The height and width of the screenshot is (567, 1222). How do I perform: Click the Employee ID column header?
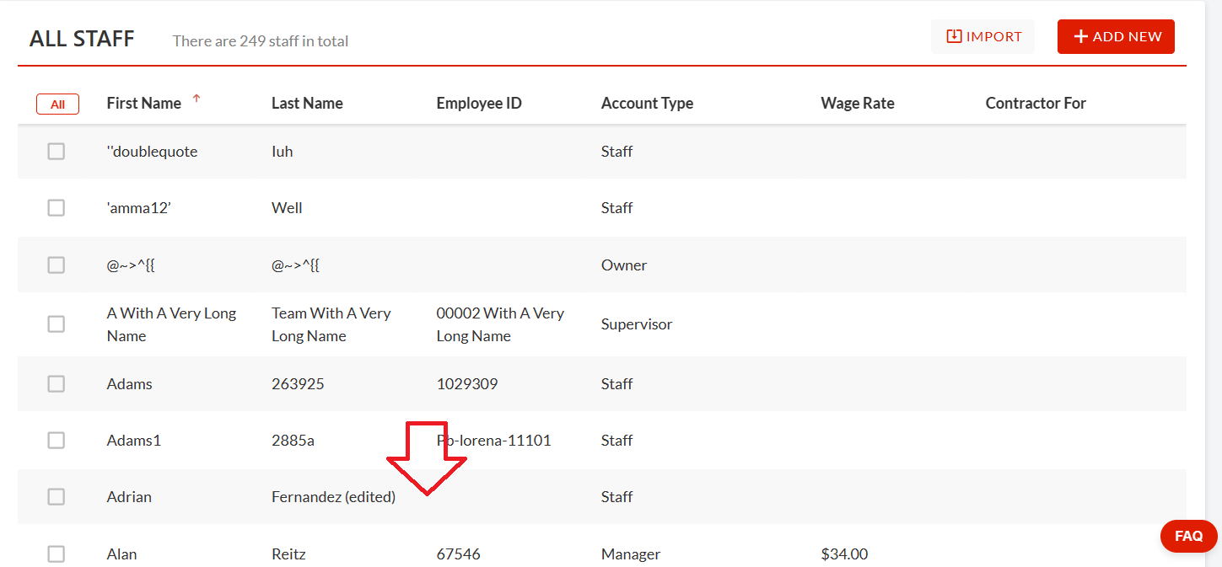coord(479,103)
